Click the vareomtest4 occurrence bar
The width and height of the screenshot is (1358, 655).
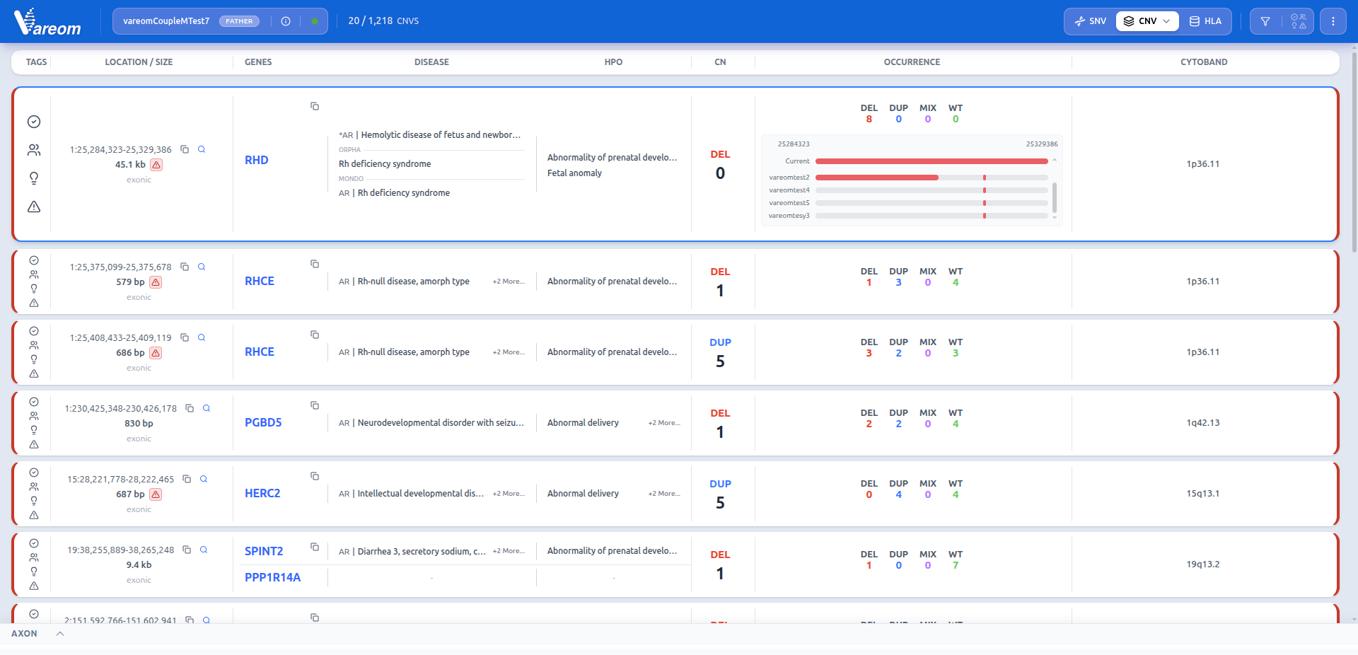click(932, 190)
